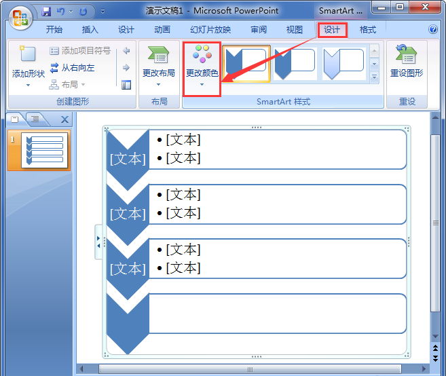
Task: Click the 更改布局 icon
Action: coord(159,55)
